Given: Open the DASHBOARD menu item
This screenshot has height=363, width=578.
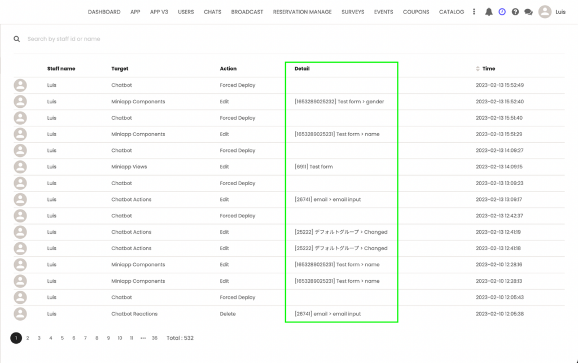Looking at the screenshot, I should (x=104, y=12).
